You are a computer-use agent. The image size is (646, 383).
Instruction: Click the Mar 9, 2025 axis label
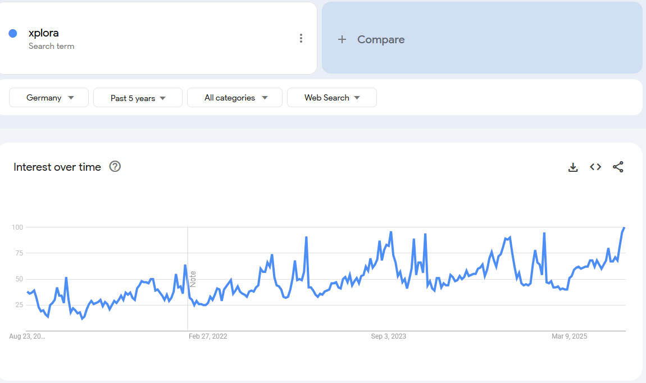click(x=569, y=336)
